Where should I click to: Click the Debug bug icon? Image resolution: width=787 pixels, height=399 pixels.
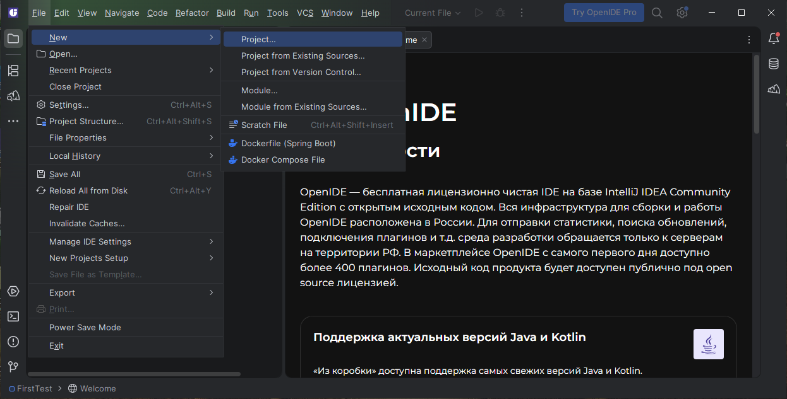pyautogui.click(x=500, y=13)
